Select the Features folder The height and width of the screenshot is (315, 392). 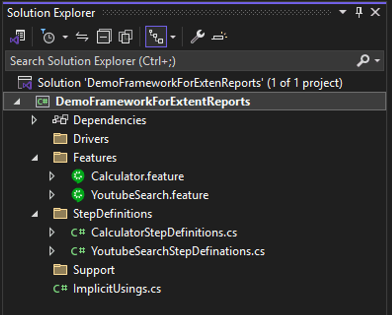[95, 158]
